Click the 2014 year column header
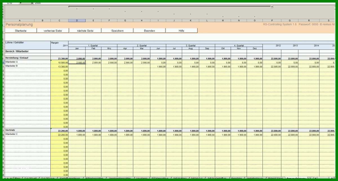Image resolution: width=338 pixels, height=181 pixels. click(x=309, y=46)
